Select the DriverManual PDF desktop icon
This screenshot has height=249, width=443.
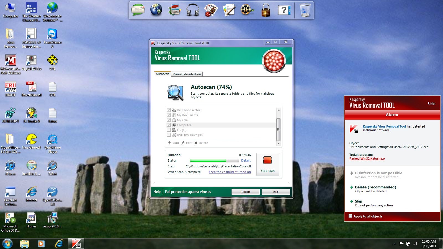point(32,89)
